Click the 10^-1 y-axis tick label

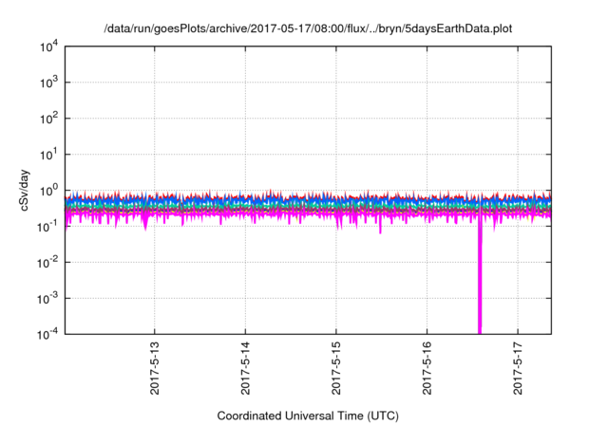(48, 227)
